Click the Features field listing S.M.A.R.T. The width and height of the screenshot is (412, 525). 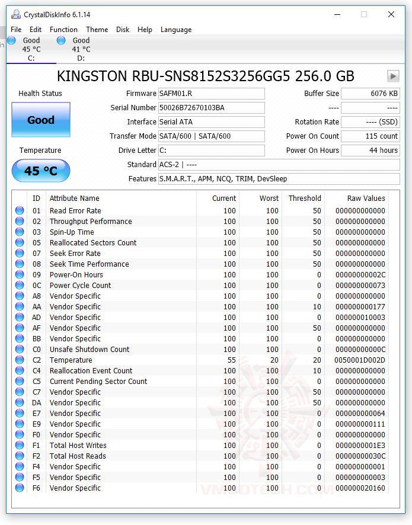[x=279, y=179]
